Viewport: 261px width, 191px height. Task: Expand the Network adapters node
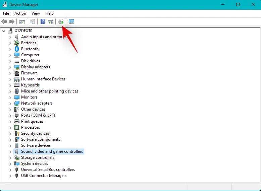coord(10,103)
